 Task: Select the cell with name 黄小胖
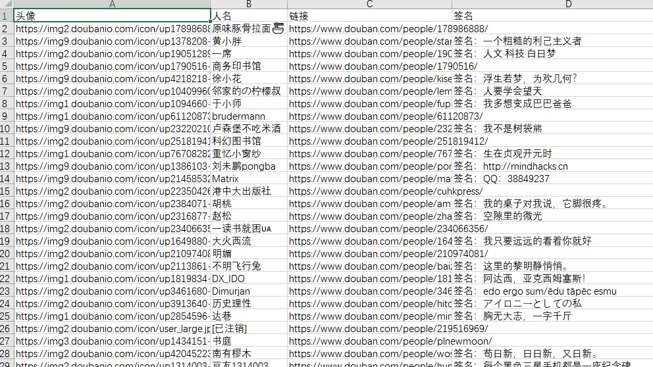[x=249, y=41]
